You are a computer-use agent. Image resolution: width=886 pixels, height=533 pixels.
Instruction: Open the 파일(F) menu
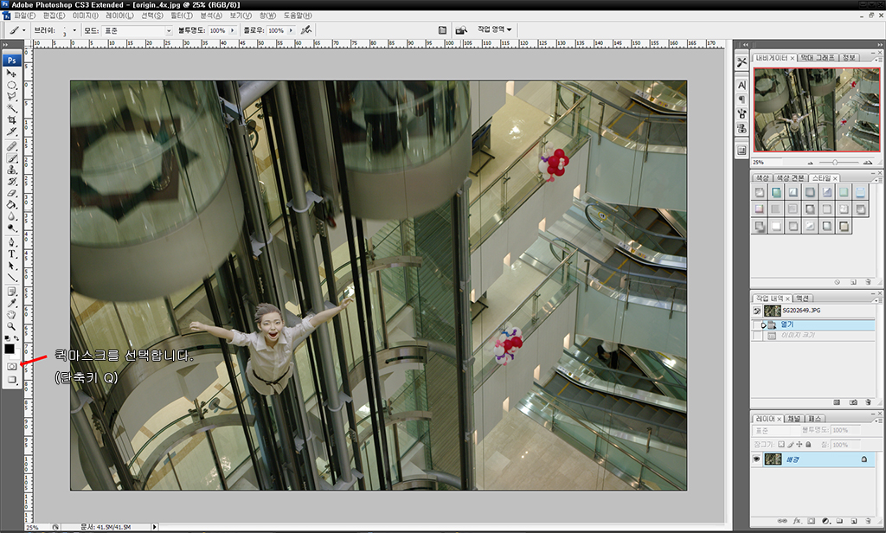[24, 16]
